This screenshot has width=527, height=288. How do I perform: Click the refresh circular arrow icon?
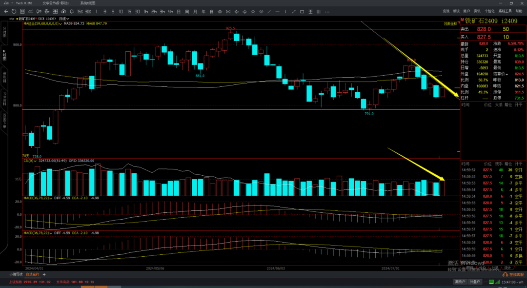pyautogui.click(x=14, y=11)
